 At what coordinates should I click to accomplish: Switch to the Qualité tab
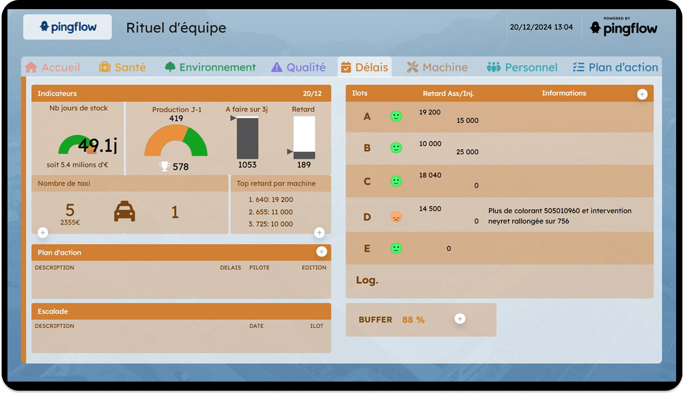[x=298, y=67]
